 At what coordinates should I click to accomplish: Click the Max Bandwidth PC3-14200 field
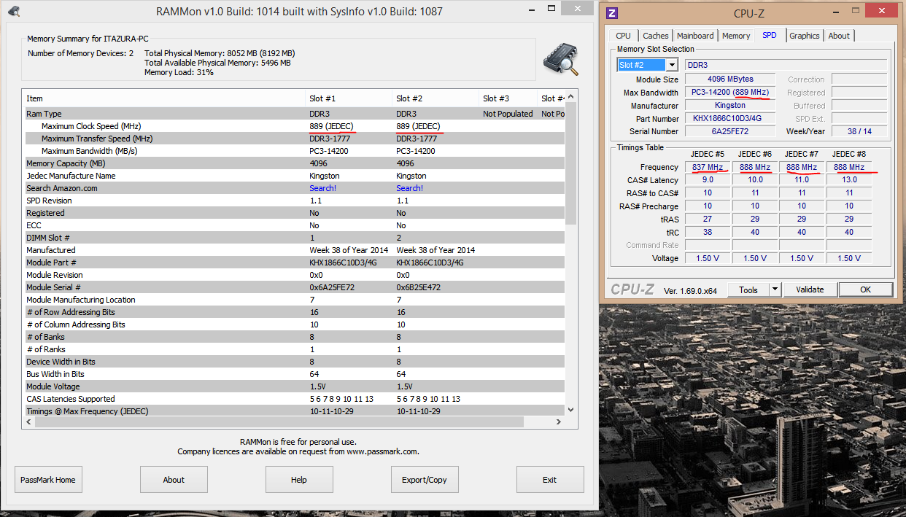[x=730, y=92]
